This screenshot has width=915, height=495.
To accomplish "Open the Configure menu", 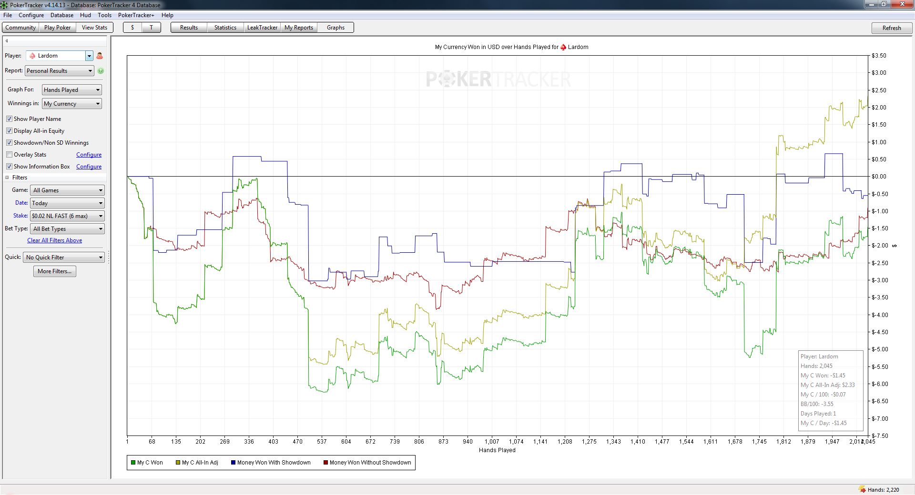I will (31, 15).
